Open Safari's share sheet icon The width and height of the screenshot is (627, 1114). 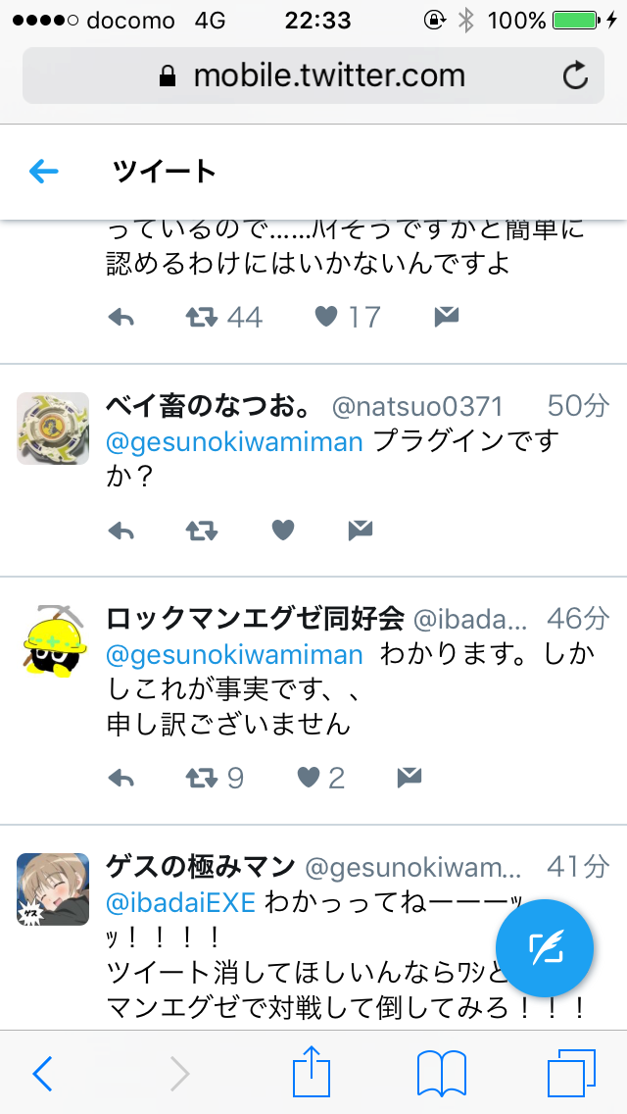(312, 1071)
